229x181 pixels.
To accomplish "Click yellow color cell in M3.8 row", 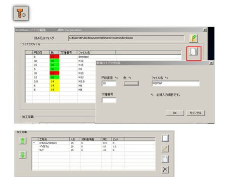I will [54, 81].
